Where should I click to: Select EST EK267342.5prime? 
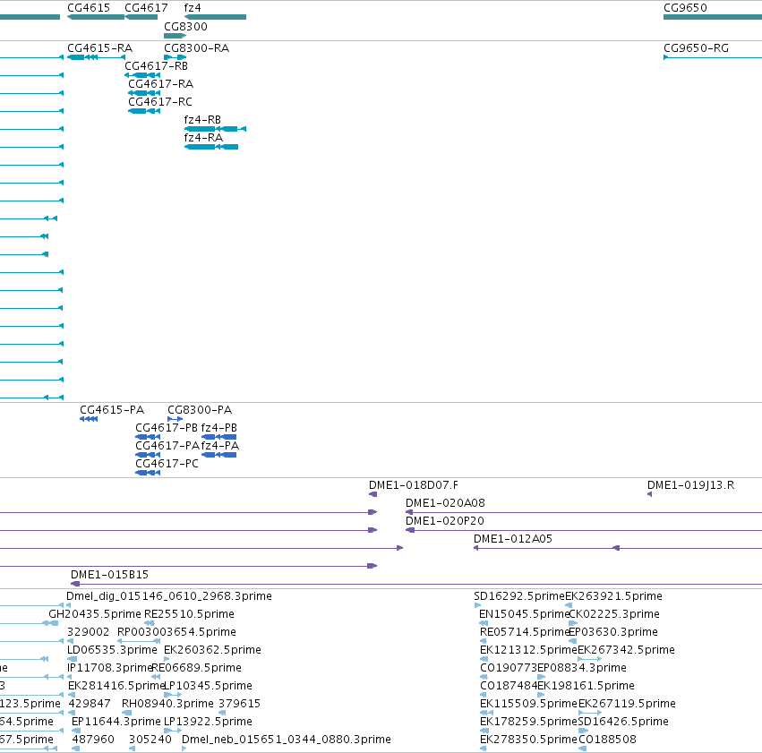(627, 650)
